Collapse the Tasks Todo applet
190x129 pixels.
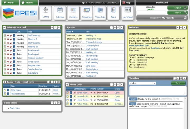coord(52,82)
